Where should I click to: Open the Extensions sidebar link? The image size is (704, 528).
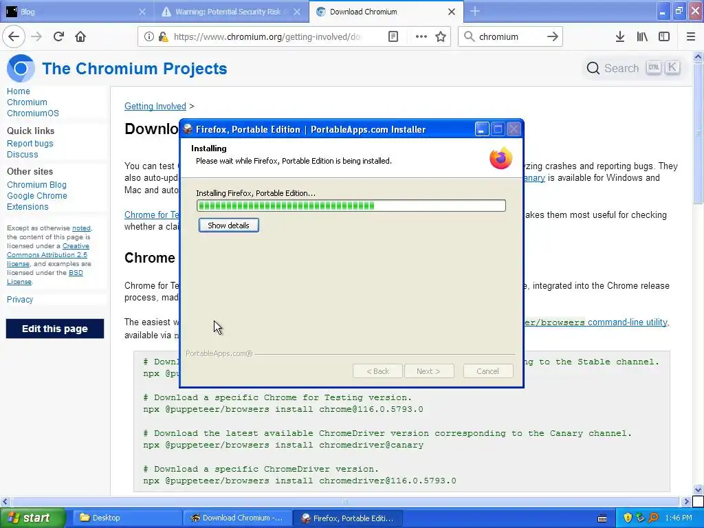[x=27, y=206]
